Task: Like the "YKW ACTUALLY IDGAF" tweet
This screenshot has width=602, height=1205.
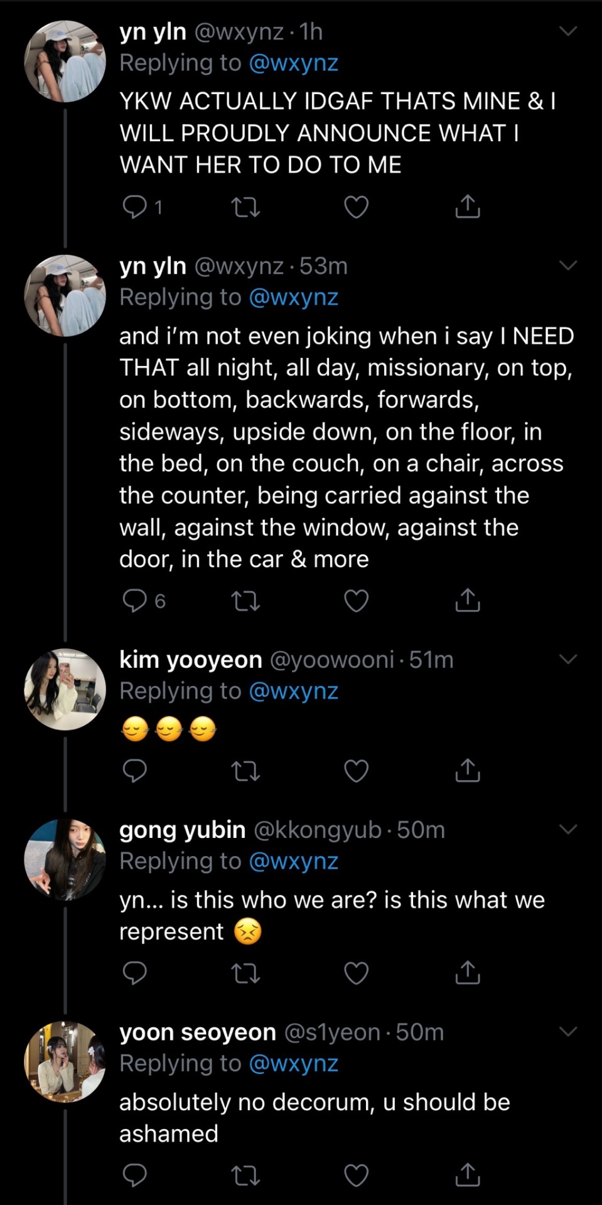Action: [356, 207]
